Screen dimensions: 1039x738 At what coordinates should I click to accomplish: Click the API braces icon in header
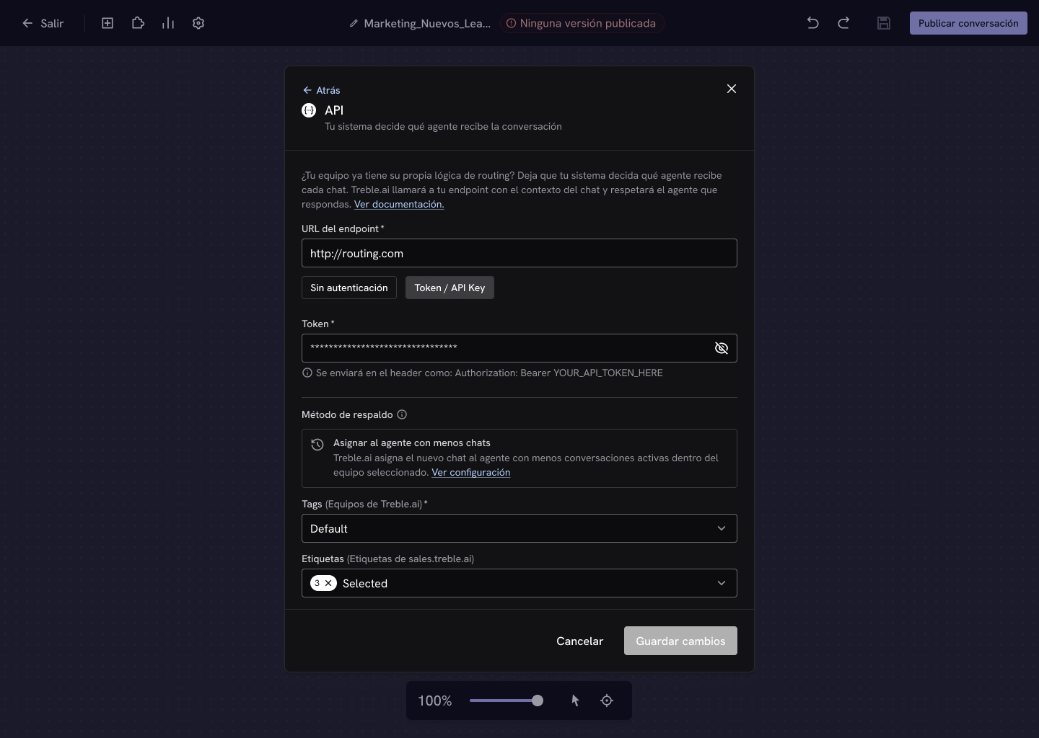(x=309, y=110)
